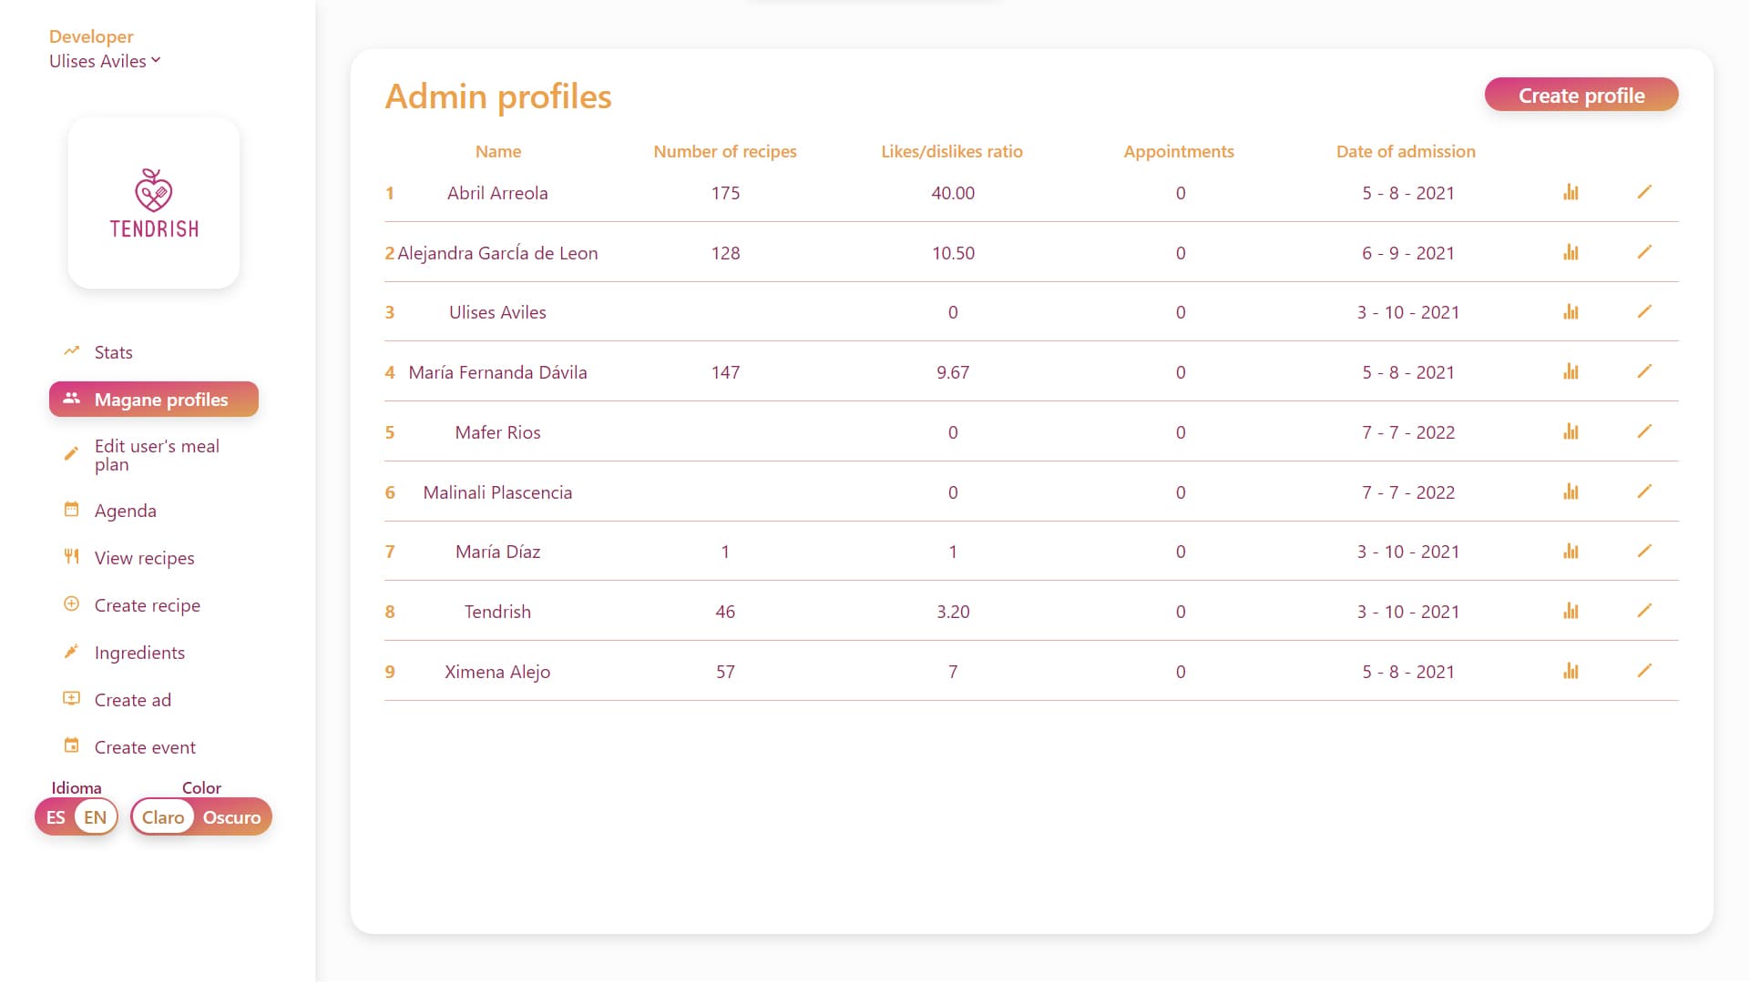Click the Name column header
Viewport: 1749px width, 983px height.
(498, 151)
